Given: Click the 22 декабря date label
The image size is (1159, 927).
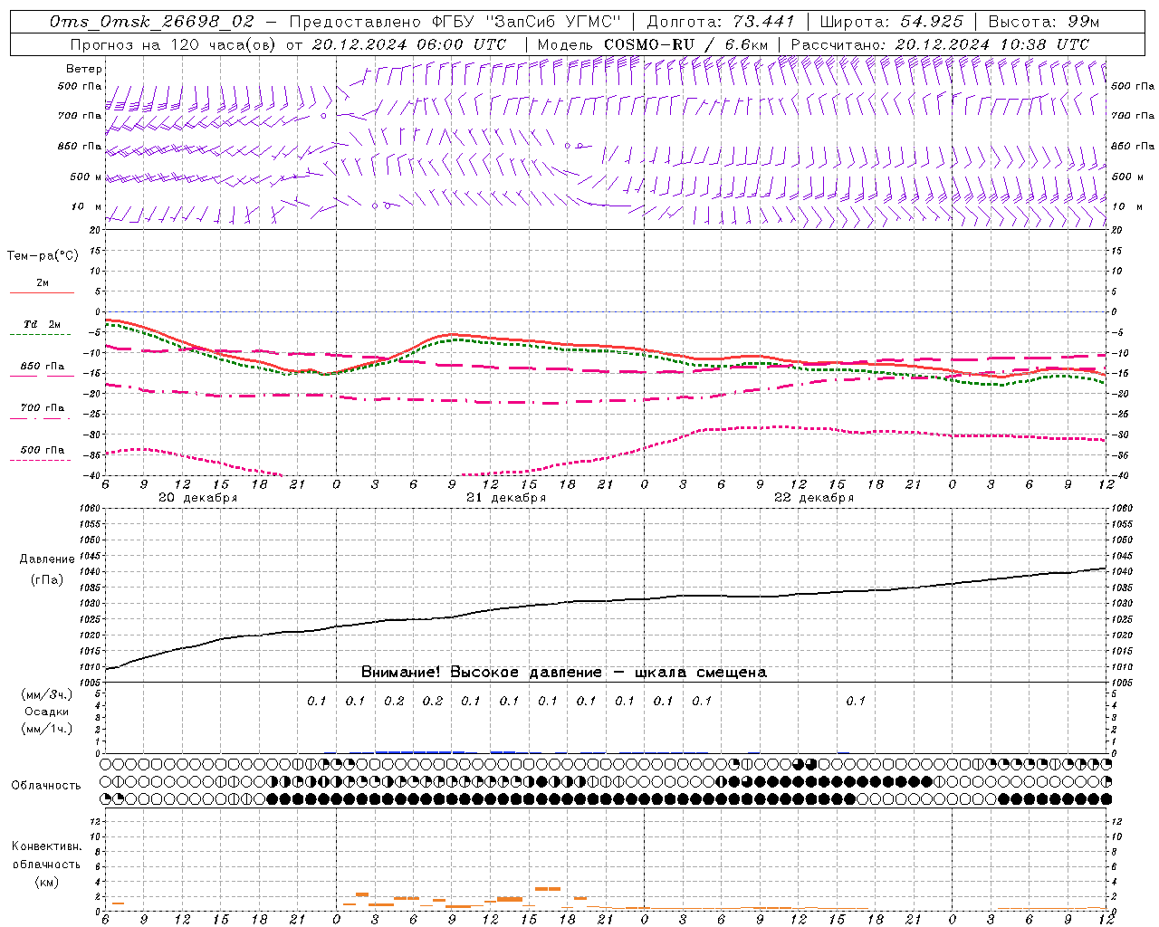Looking at the screenshot, I should [x=814, y=498].
